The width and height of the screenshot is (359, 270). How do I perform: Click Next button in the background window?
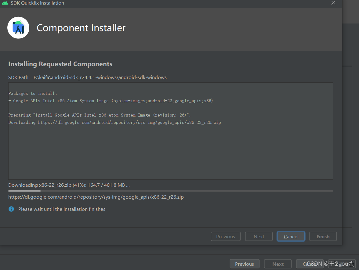pos(278,264)
